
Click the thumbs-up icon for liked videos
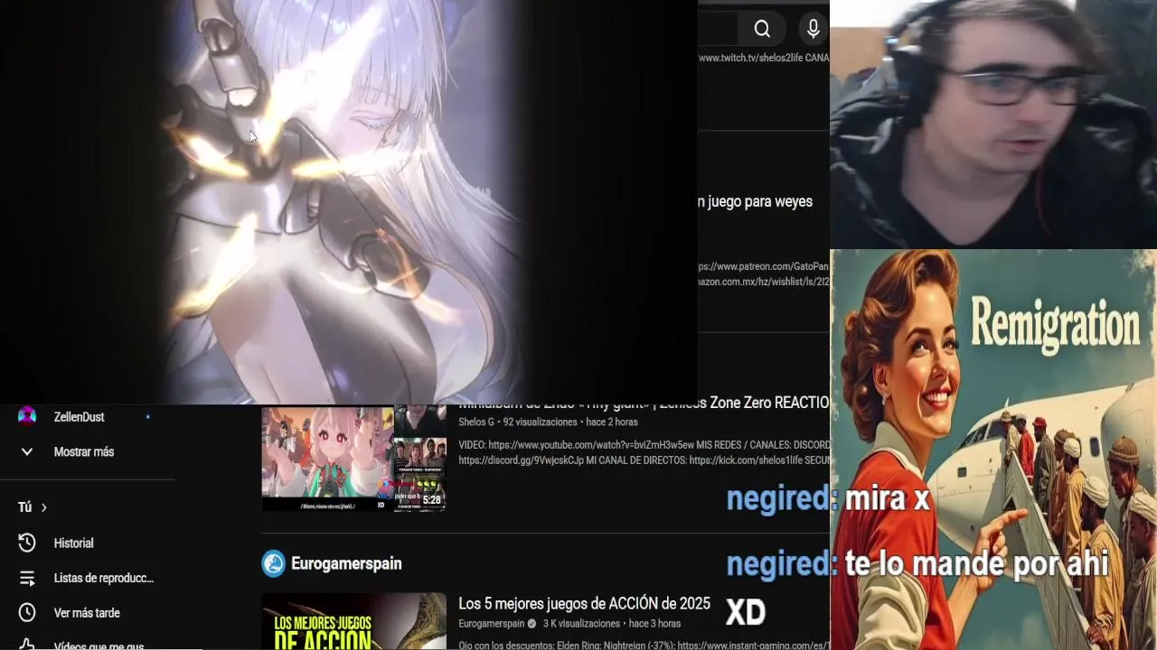pyautogui.click(x=27, y=645)
